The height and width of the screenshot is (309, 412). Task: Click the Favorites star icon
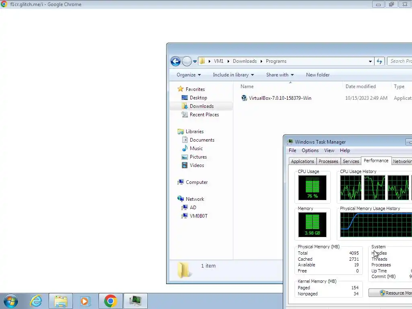pos(180,89)
